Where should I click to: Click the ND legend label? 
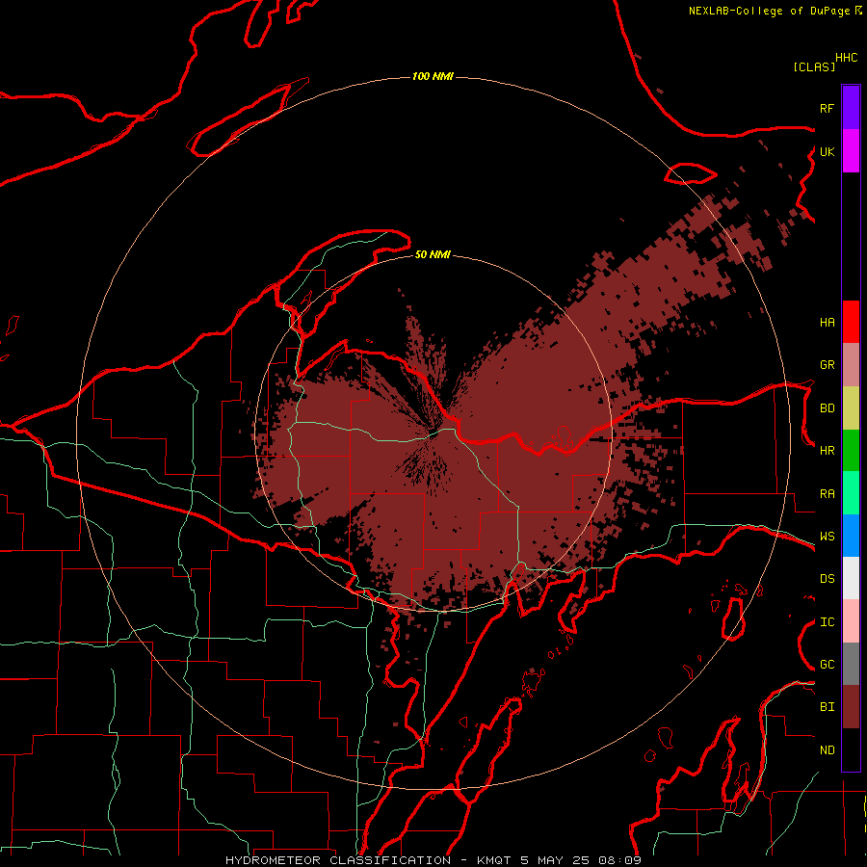[x=828, y=749]
